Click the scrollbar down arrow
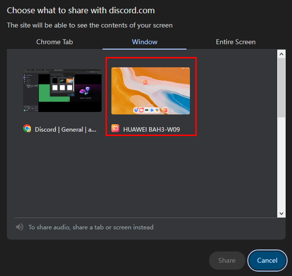 pos(281,213)
